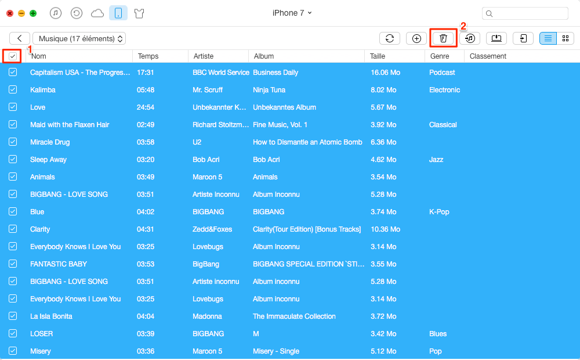Select the song title 'Love'
580x360 pixels.
[38, 107]
